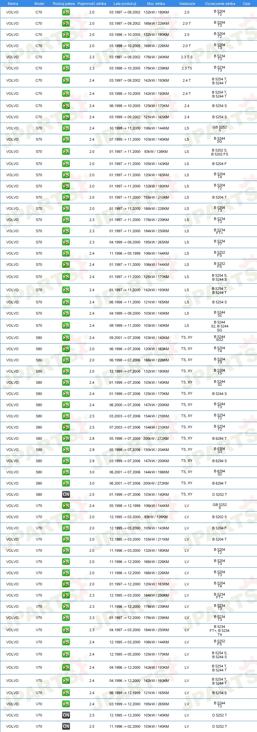Click petrol icon in C70 2.3 T-5 row

click(66, 57)
